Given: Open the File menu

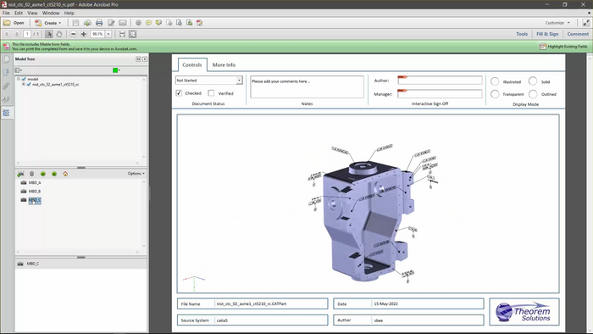Looking at the screenshot, I should (x=6, y=13).
